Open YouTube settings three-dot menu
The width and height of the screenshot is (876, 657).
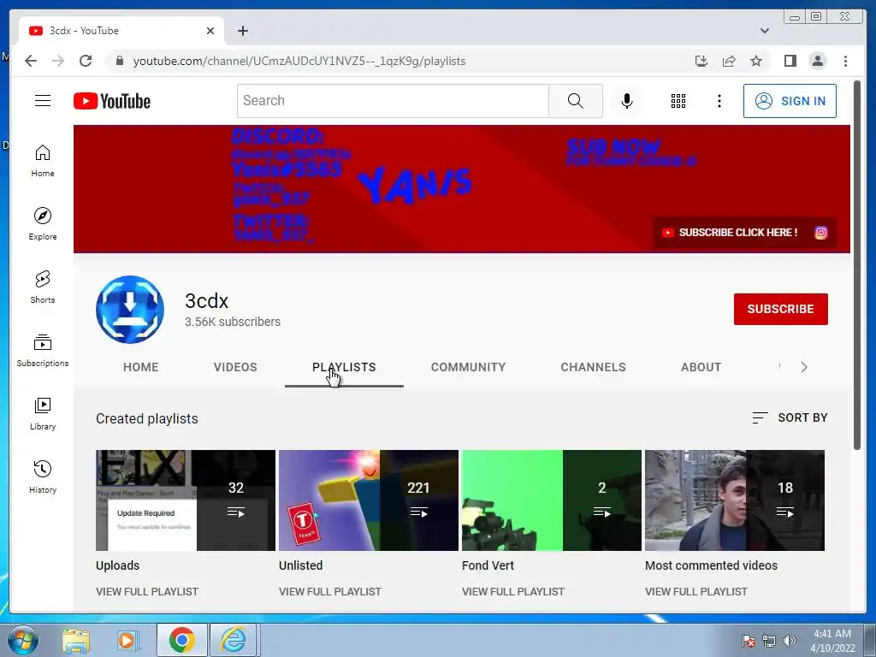[719, 101]
